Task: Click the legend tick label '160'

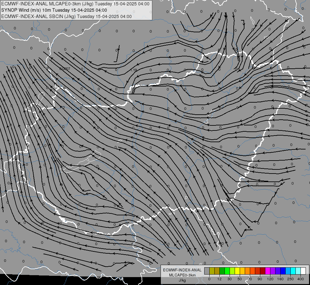Action: [280, 279]
